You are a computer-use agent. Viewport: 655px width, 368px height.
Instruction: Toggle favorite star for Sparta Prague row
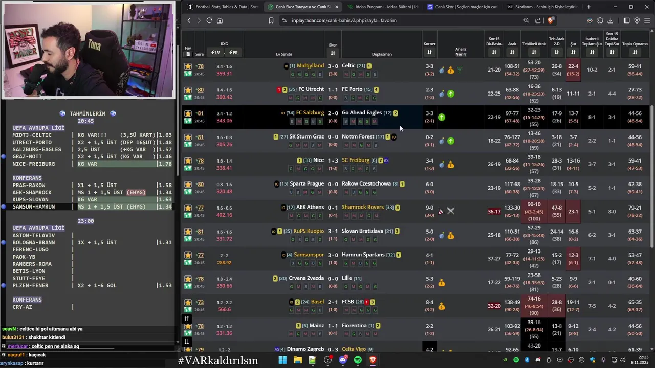(x=188, y=184)
